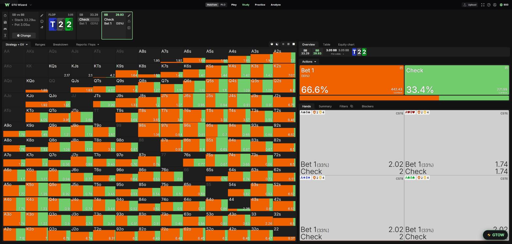Switch to the Blockers tab
Viewport: 512px width, 244px height.
[x=367, y=106]
